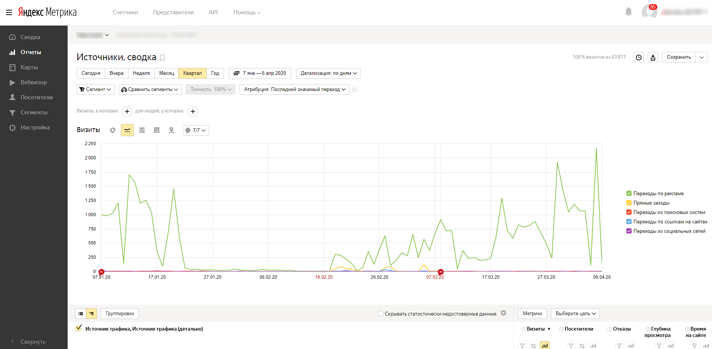712x349 pixels.
Task: Select the Квартал period tab
Action: click(x=192, y=73)
